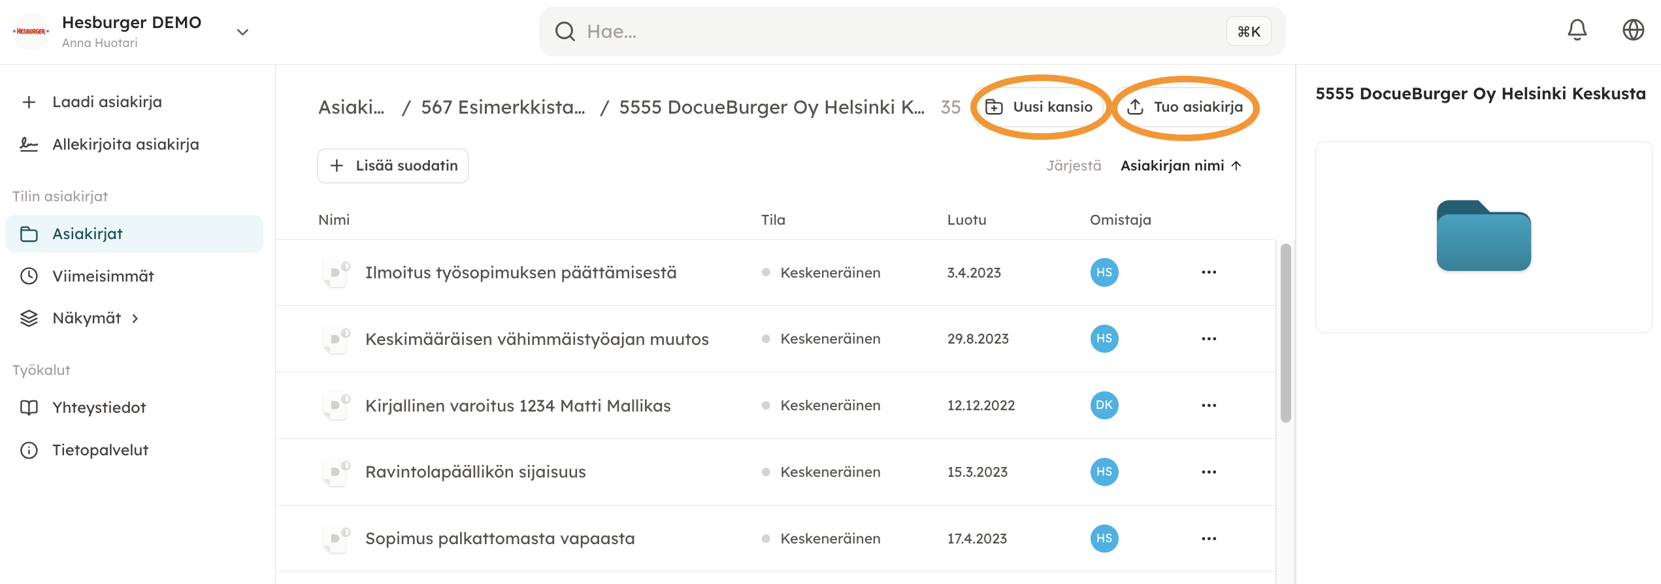Go to Yhteystiedot in Työkalut
This screenshot has width=1661, height=584.
tap(99, 408)
